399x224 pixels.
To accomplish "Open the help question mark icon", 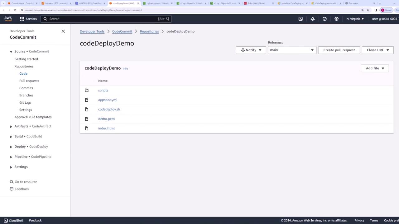I will 324,19.
